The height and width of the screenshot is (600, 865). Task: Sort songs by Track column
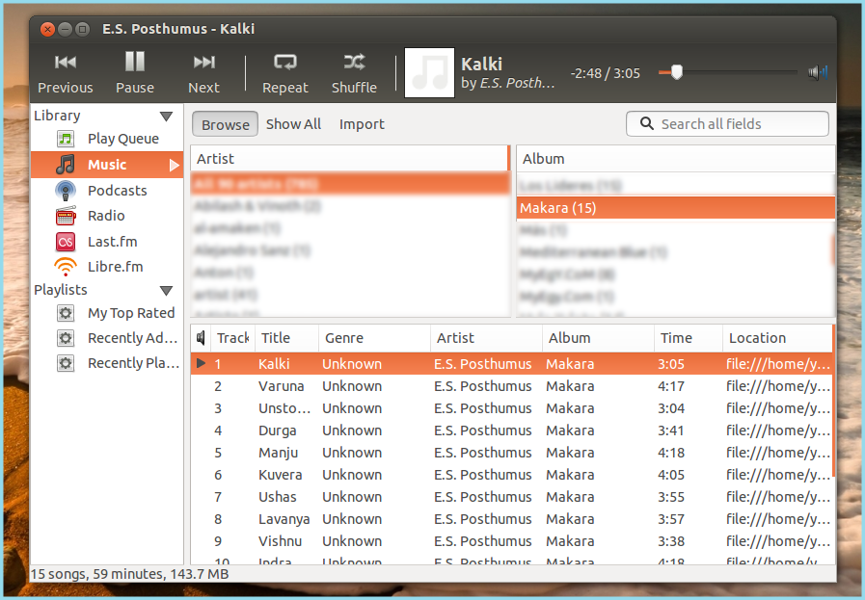[x=232, y=338]
